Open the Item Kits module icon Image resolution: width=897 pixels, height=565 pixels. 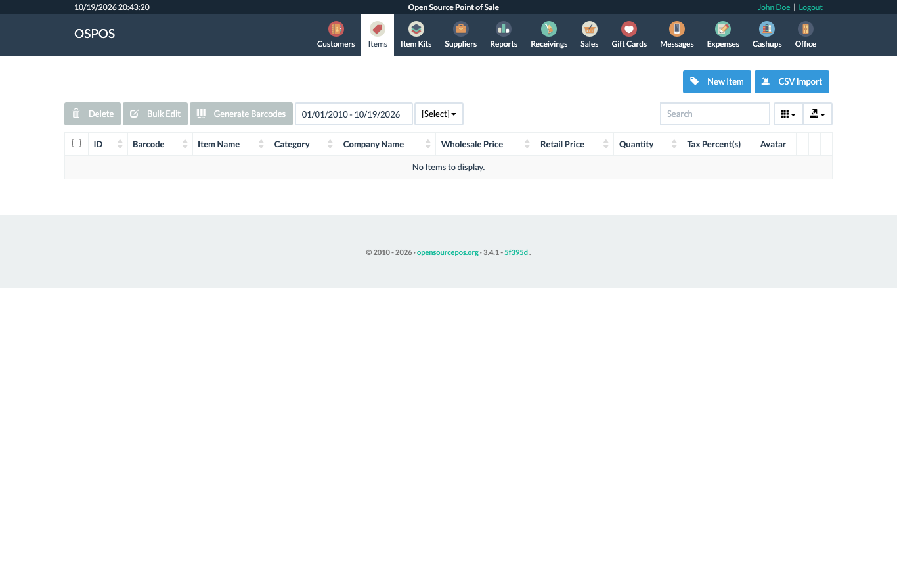[x=416, y=29]
